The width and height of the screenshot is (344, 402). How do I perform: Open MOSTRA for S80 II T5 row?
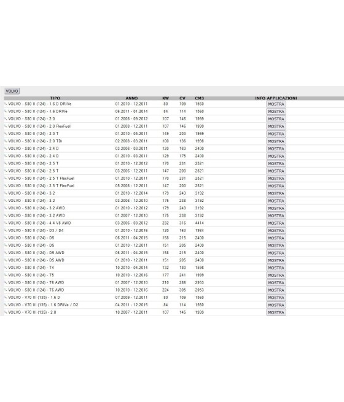coord(276,275)
